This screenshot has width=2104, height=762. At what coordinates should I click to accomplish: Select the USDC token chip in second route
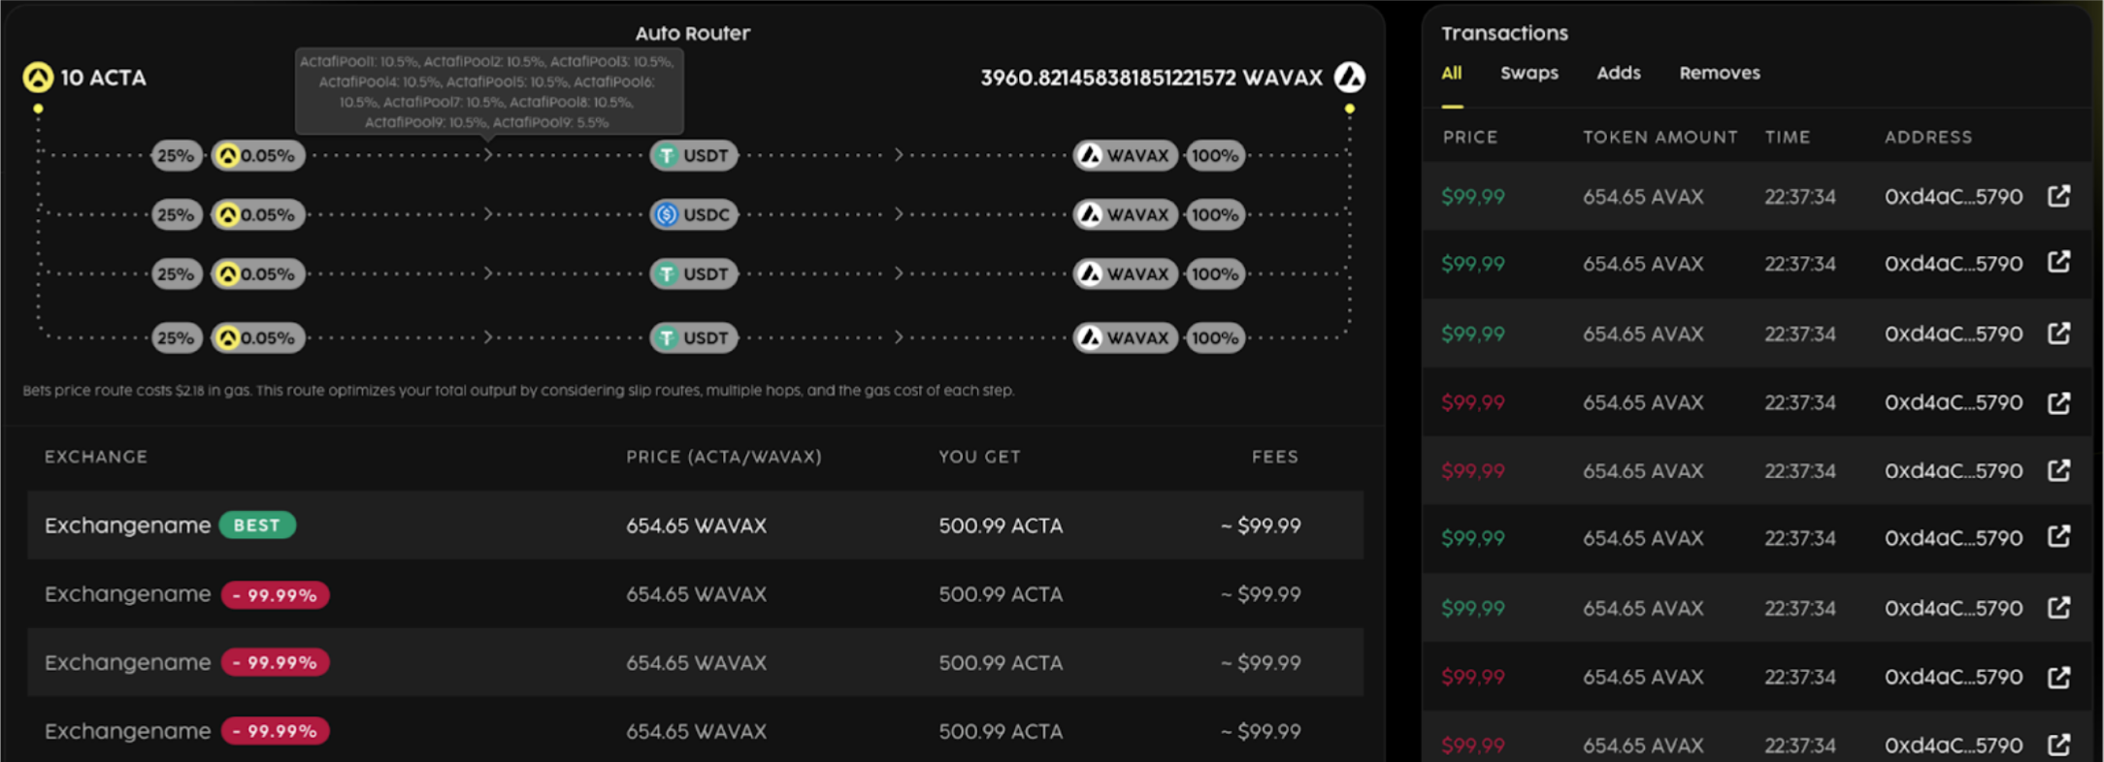tap(694, 214)
